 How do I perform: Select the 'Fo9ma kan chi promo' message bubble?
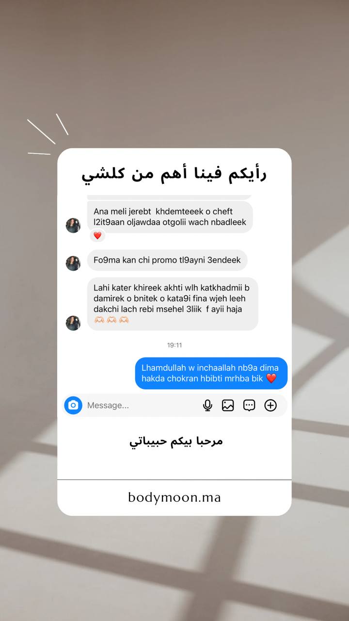[x=167, y=261]
